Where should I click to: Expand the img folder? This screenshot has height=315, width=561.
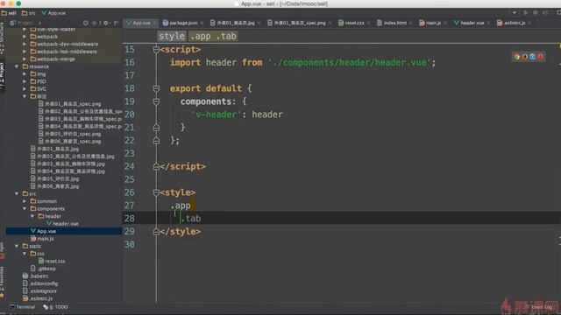coord(25,73)
